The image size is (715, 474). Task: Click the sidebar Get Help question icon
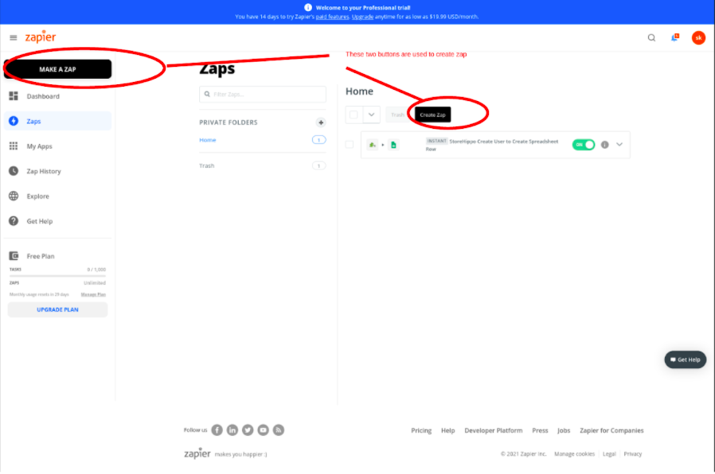(14, 221)
